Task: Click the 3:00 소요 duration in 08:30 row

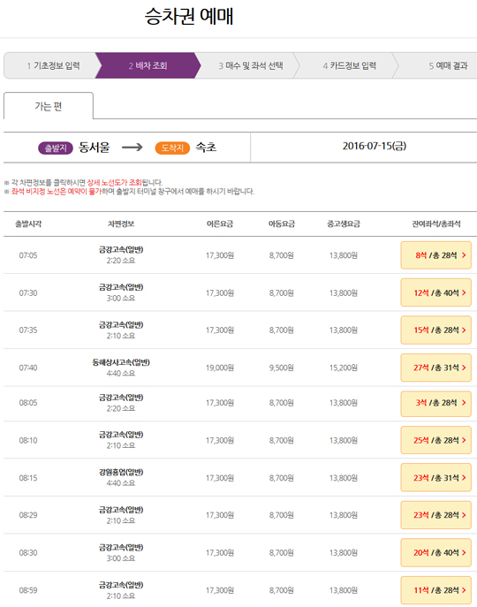Action: point(121,558)
